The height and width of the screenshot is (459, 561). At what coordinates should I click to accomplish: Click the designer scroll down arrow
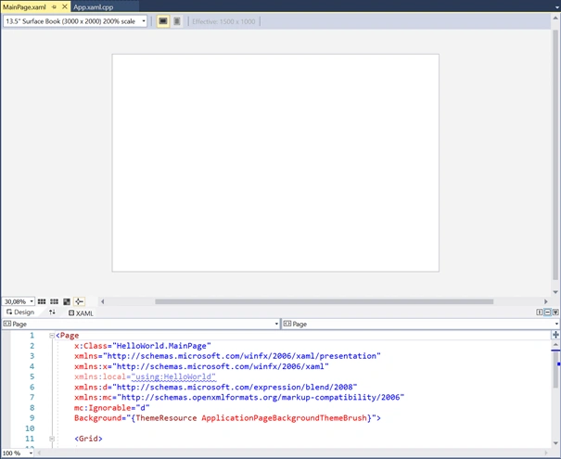tap(555, 292)
